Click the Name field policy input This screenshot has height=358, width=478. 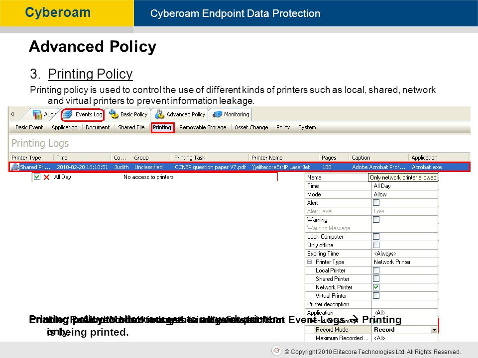pos(403,178)
